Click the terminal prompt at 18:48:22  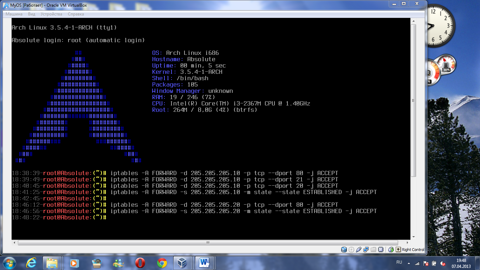click(59, 217)
